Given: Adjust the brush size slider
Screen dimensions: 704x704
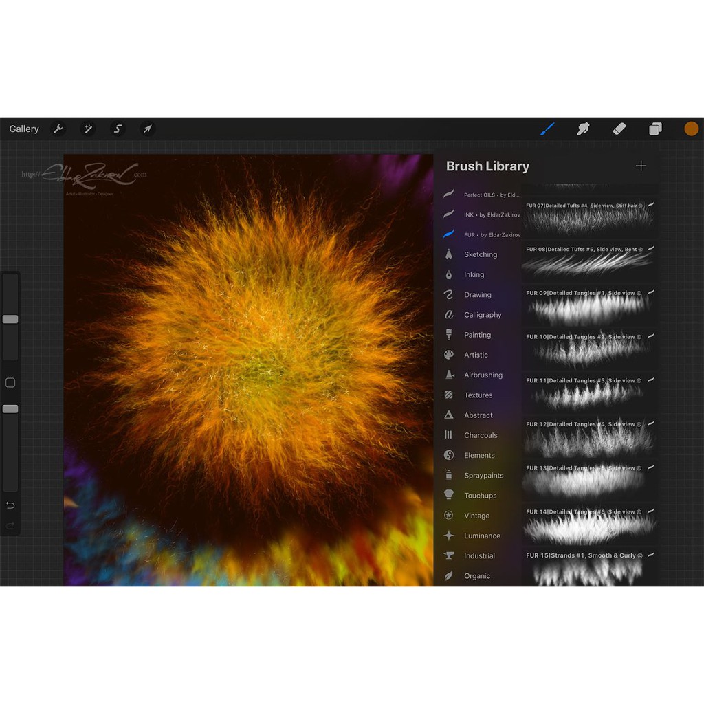Looking at the screenshot, I should 10,318.
